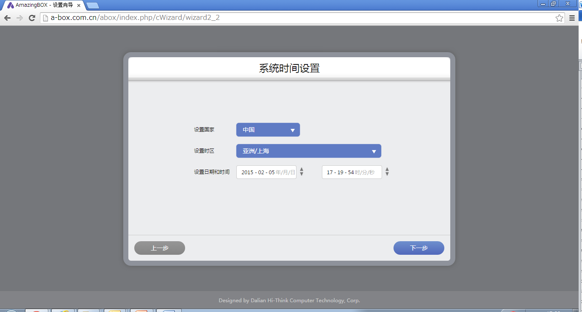The height and width of the screenshot is (312, 582).
Task: Increase the time with the up arrow
Action: (x=387, y=170)
